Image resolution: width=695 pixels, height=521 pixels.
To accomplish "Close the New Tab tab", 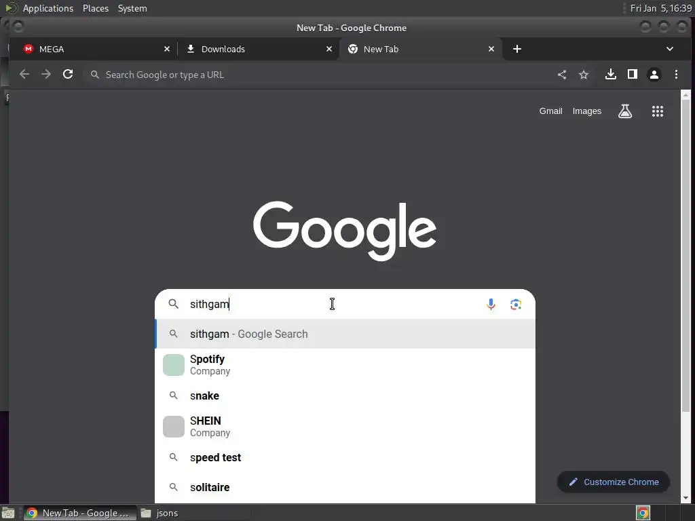I will coord(491,49).
